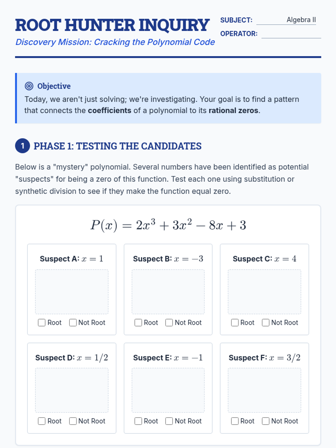Screen dimensions: 336x448
Task: Click the Objective target icon
Action: pyautogui.click(x=29, y=86)
